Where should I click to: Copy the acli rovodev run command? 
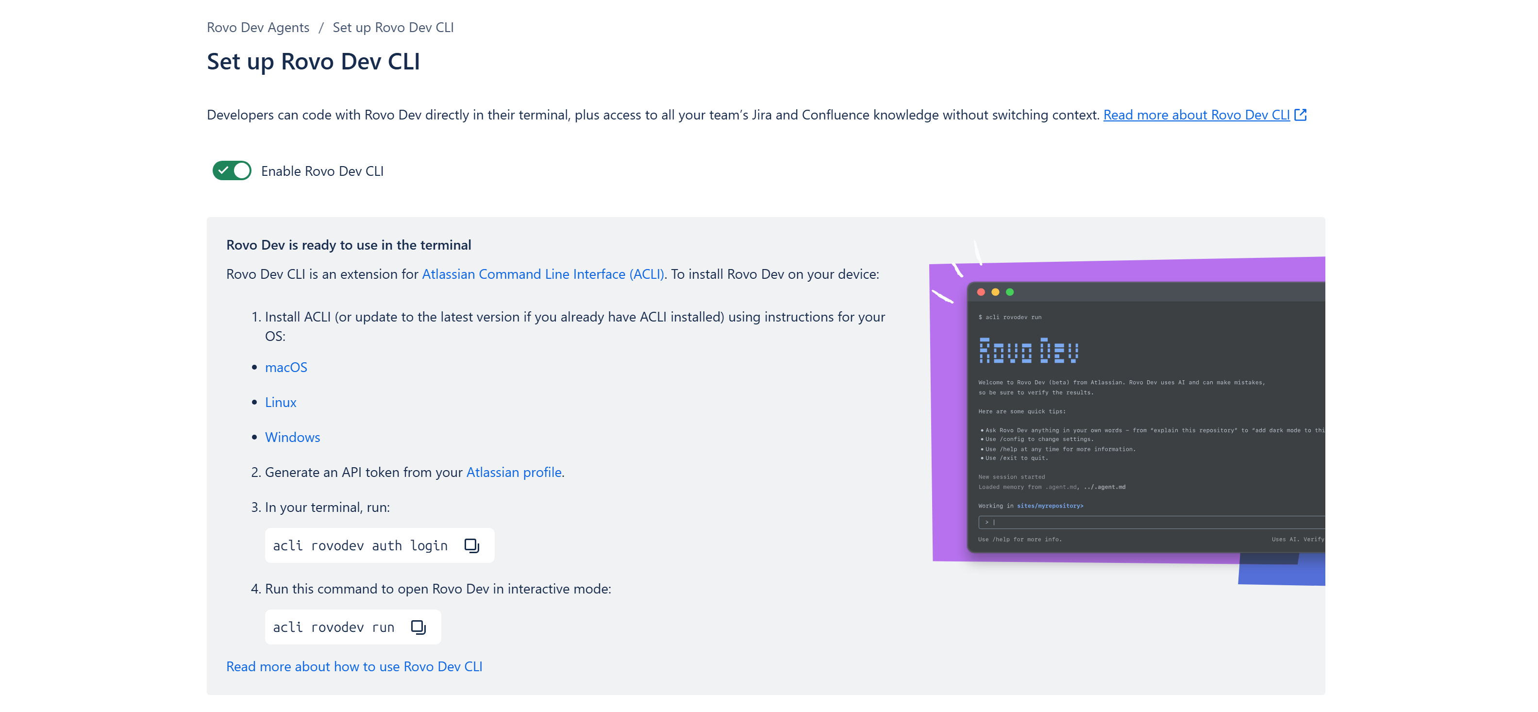(x=418, y=627)
